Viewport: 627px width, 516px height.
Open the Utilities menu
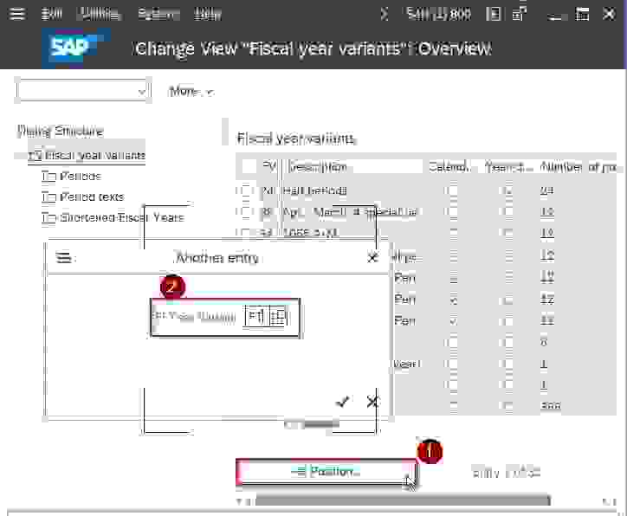(x=100, y=15)
